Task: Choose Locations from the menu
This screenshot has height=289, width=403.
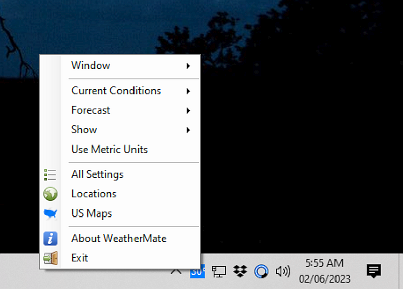Action: (120, 194)
